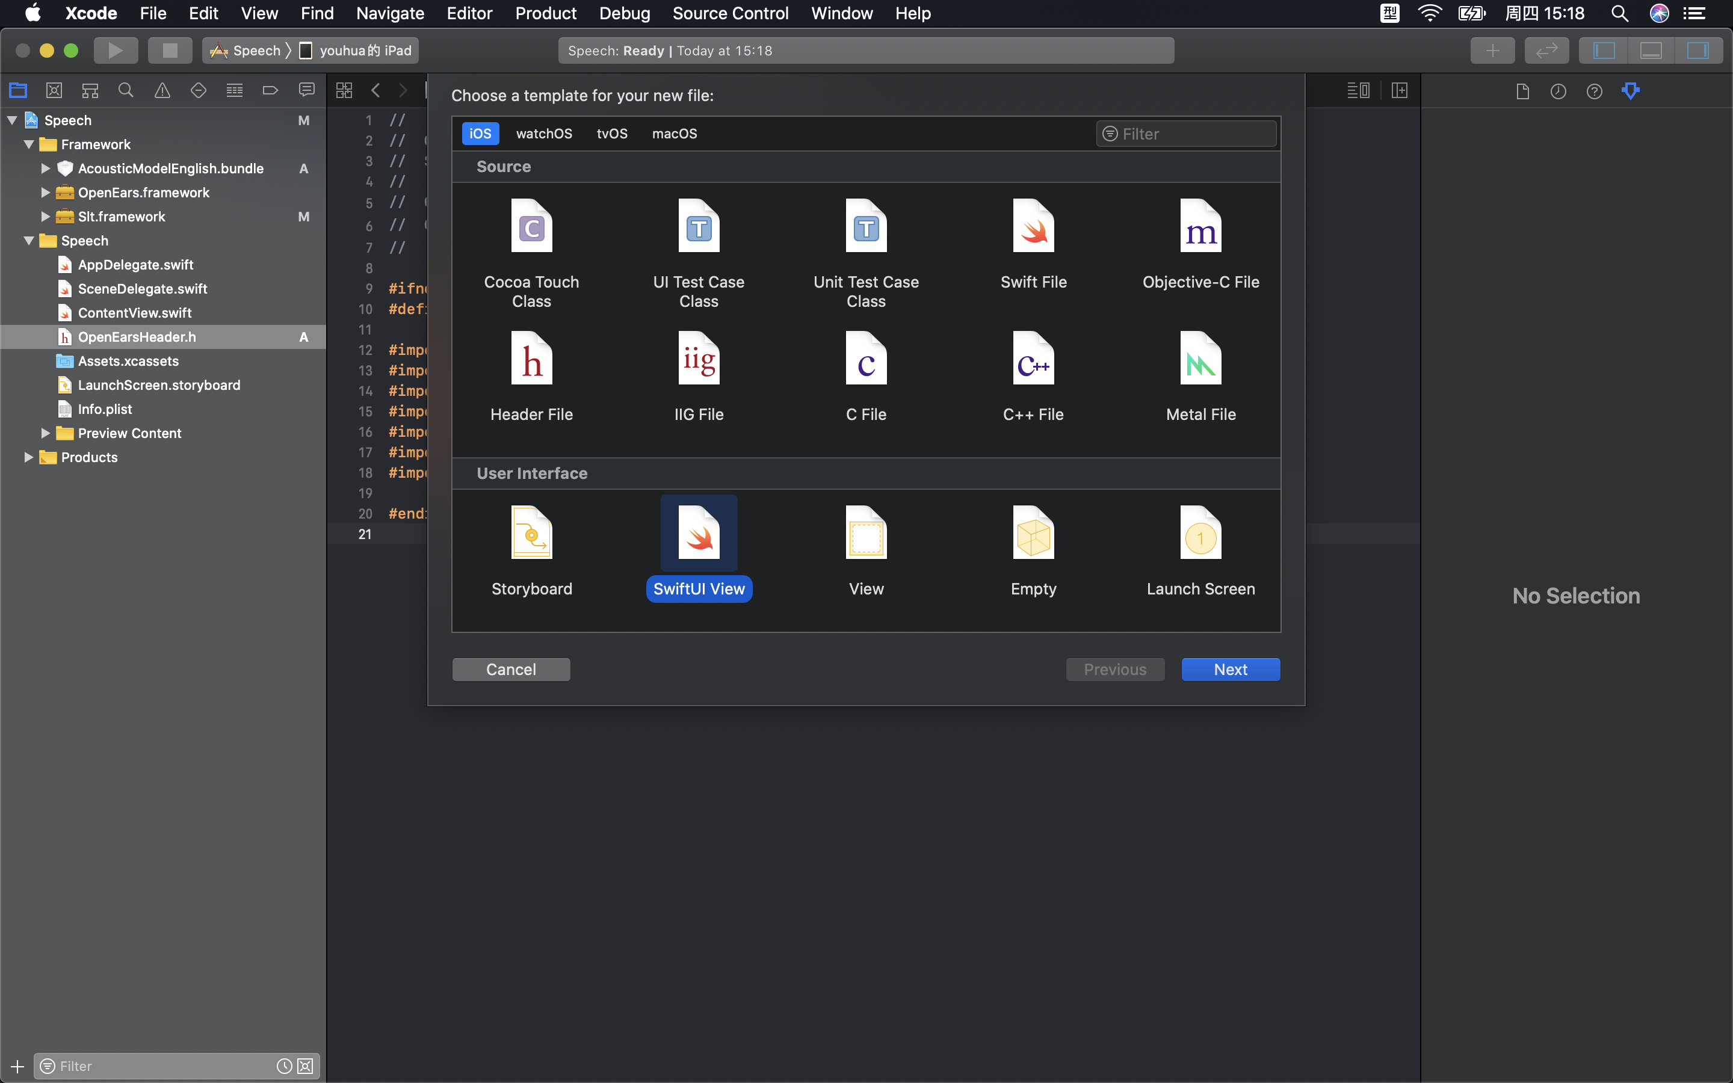Show the Issue navigator
Image resolution: width=1733 pixels, height=1083 pixels.
pos(162,90)
